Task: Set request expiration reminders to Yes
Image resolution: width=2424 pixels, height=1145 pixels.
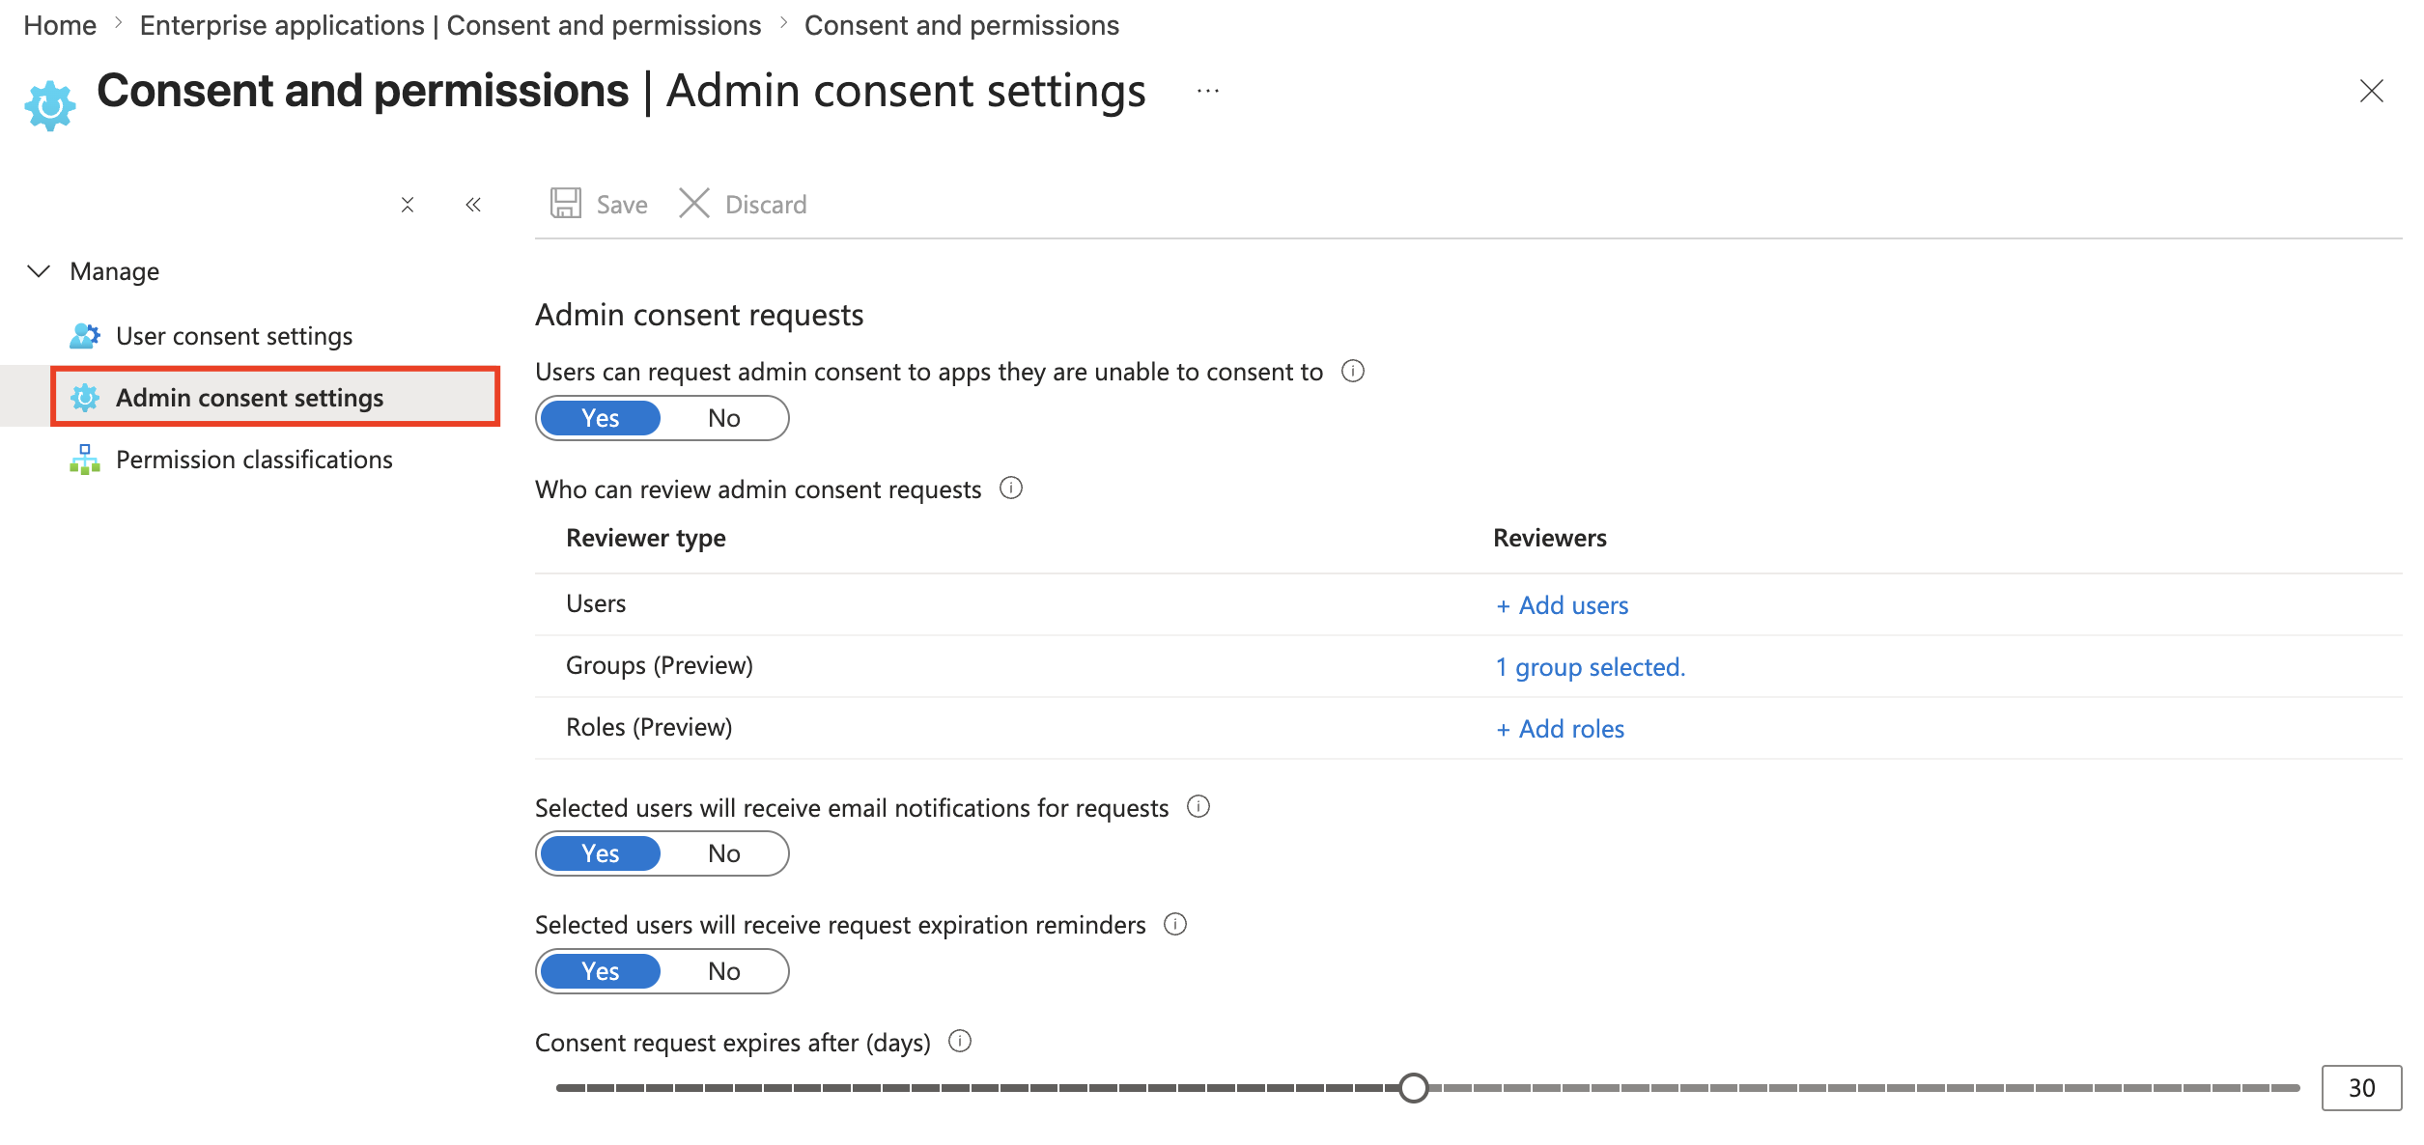Action: coord(601,971)
